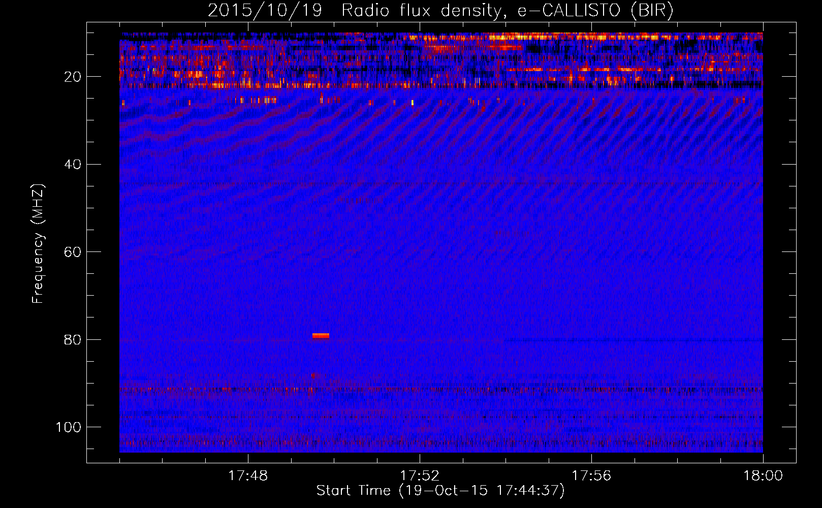Click the 100 frequency tick label
Image resolution: width=822 pixels, height=508 pixels.
[x=69, y=427]
